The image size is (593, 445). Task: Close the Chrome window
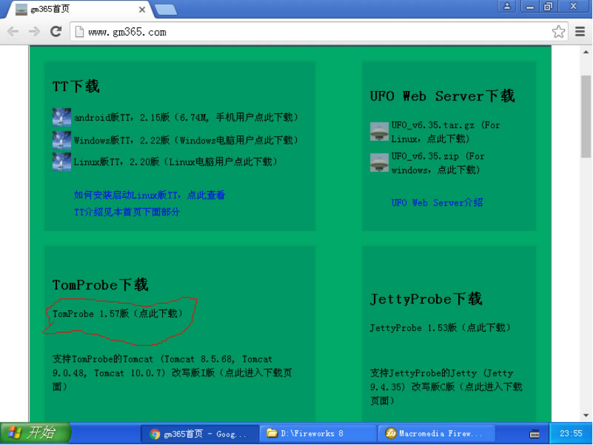(x=574, y=7)
